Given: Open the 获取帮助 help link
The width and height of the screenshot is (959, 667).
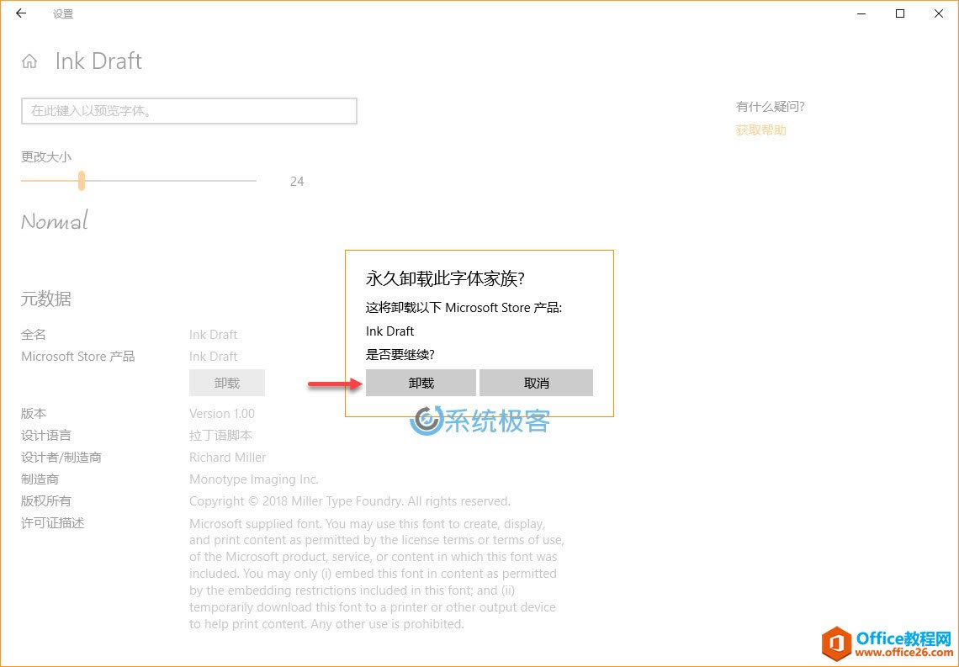Looking at the screenshot, I should tap(760, 130).
